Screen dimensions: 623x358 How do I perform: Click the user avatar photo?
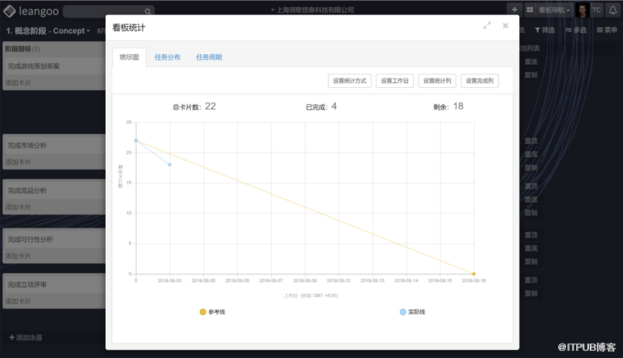pos(582,10)
